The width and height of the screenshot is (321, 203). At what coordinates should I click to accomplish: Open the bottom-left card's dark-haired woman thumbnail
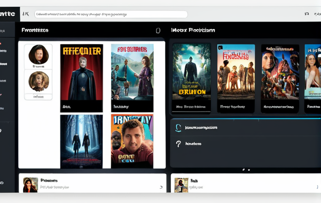(30, 185)
